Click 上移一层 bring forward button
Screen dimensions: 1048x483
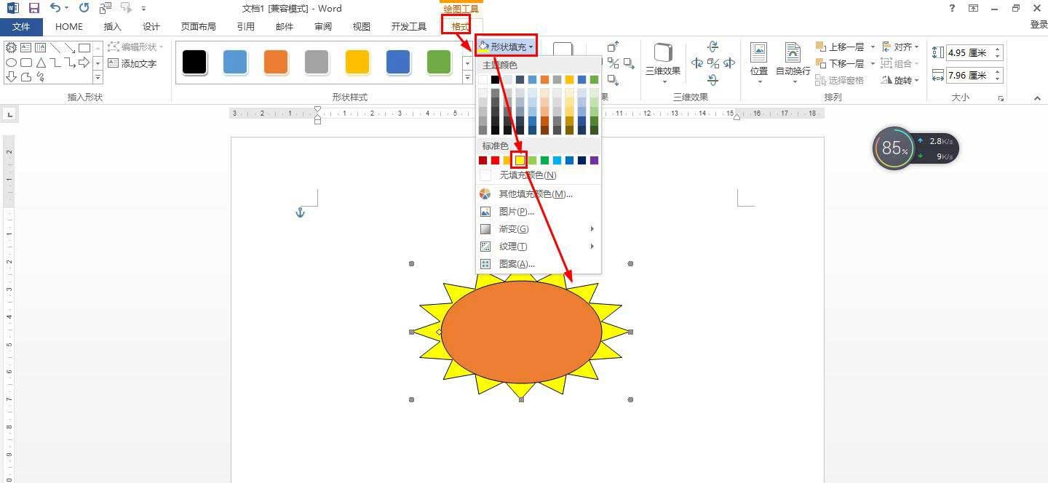(x=841, y=47)
